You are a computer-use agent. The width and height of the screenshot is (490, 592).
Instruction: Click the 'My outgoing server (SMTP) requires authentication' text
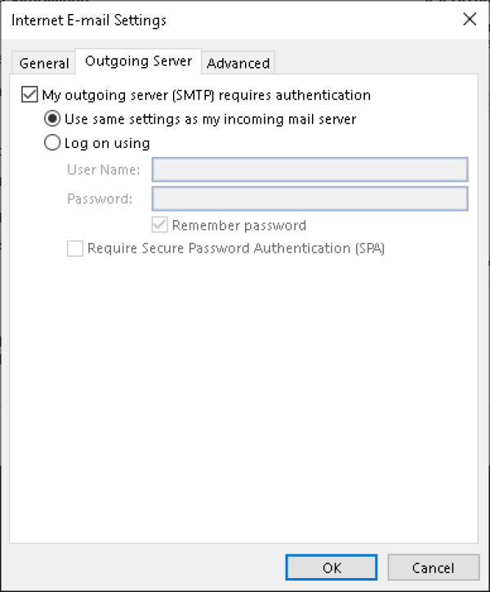206,95
